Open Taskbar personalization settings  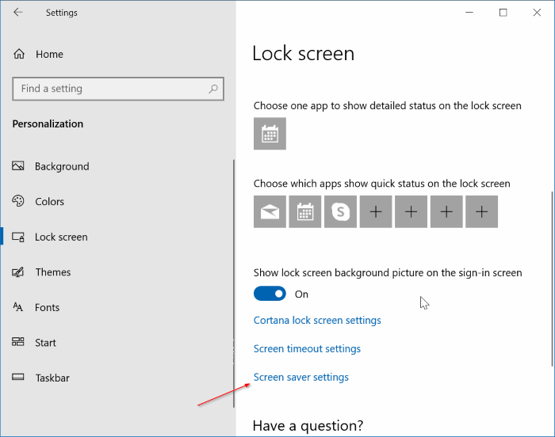click(x=52, y=378)
